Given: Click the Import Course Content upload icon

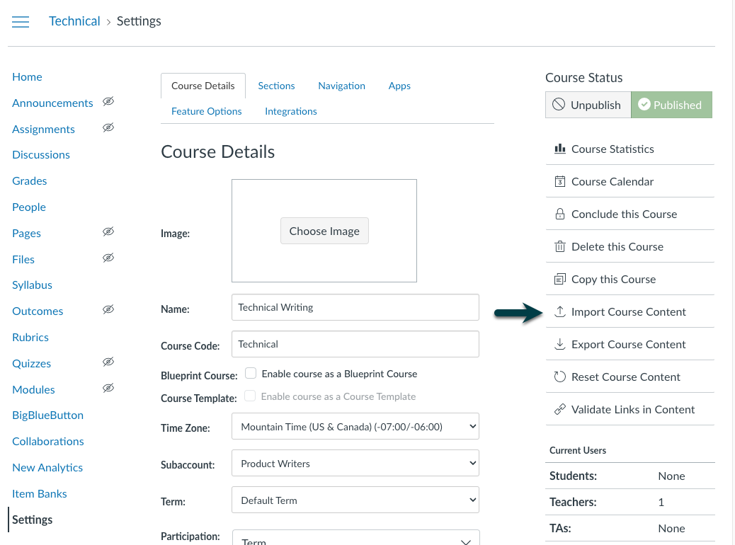Looking at the screenshot, I should point(559,311).
